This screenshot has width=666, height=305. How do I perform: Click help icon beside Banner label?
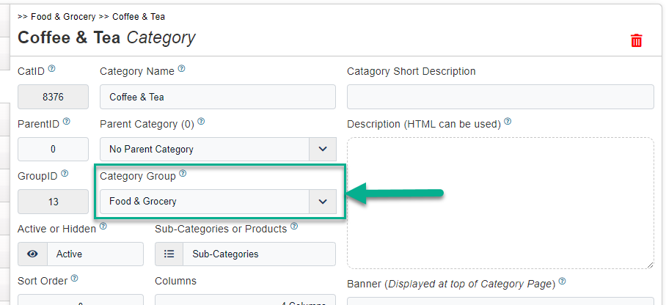click(562, 281)
